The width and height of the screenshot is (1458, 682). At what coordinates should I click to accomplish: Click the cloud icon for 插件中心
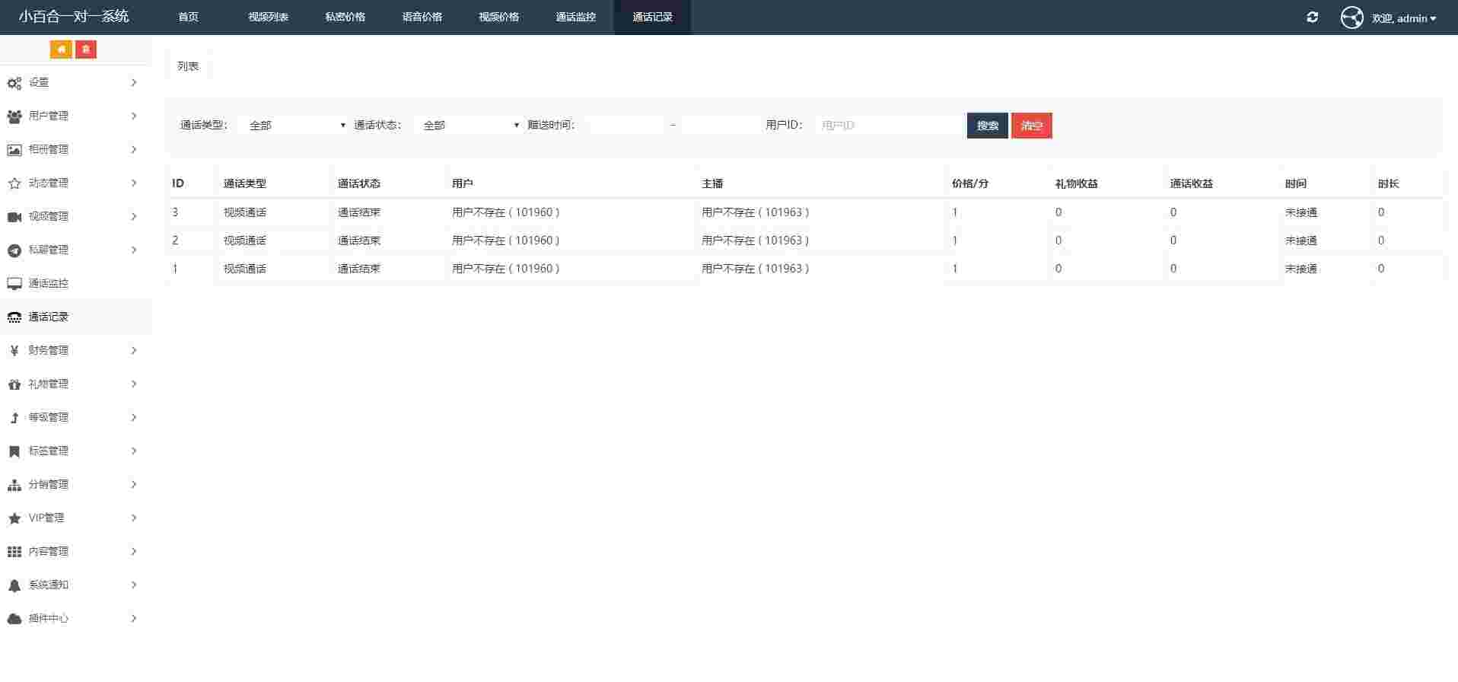coord(14,619)
